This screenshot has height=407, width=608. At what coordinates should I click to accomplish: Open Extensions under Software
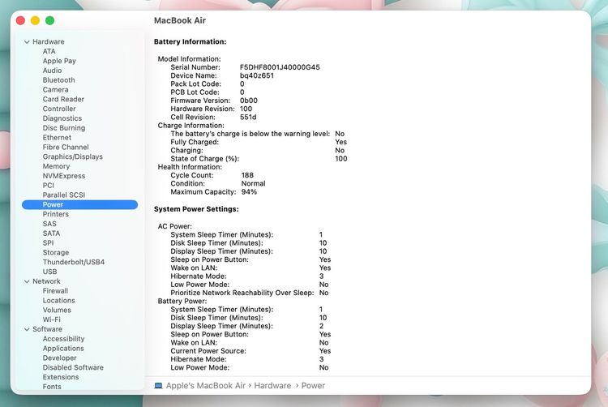click(61, 377)
